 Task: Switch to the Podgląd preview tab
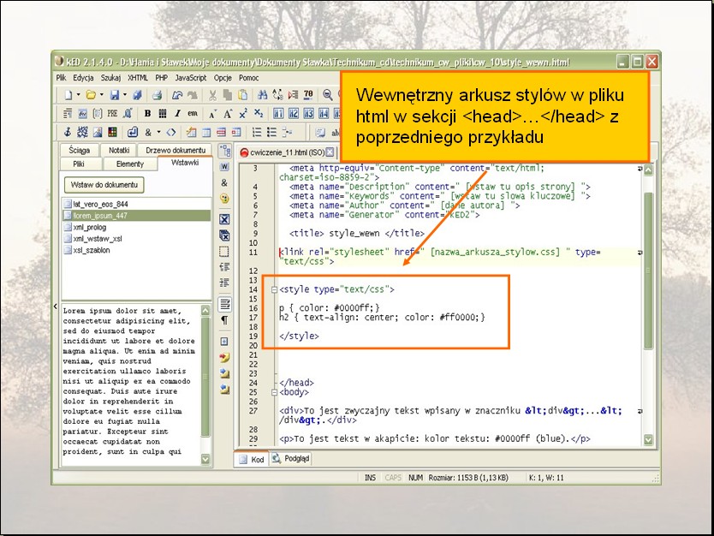(291, 459)
